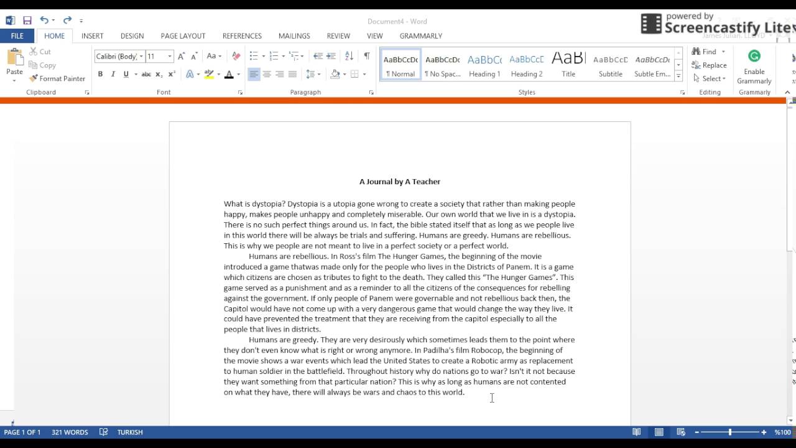Open font name dropdown Calibri (Body)

click(x=141, y=56)
